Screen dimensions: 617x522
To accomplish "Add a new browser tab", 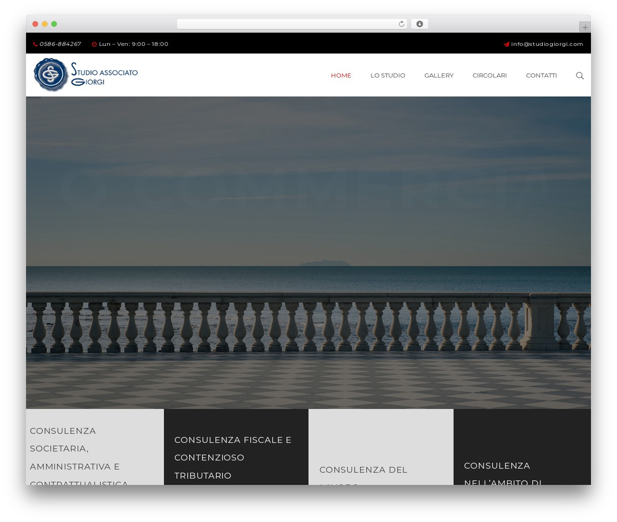I will click(585, 27).
